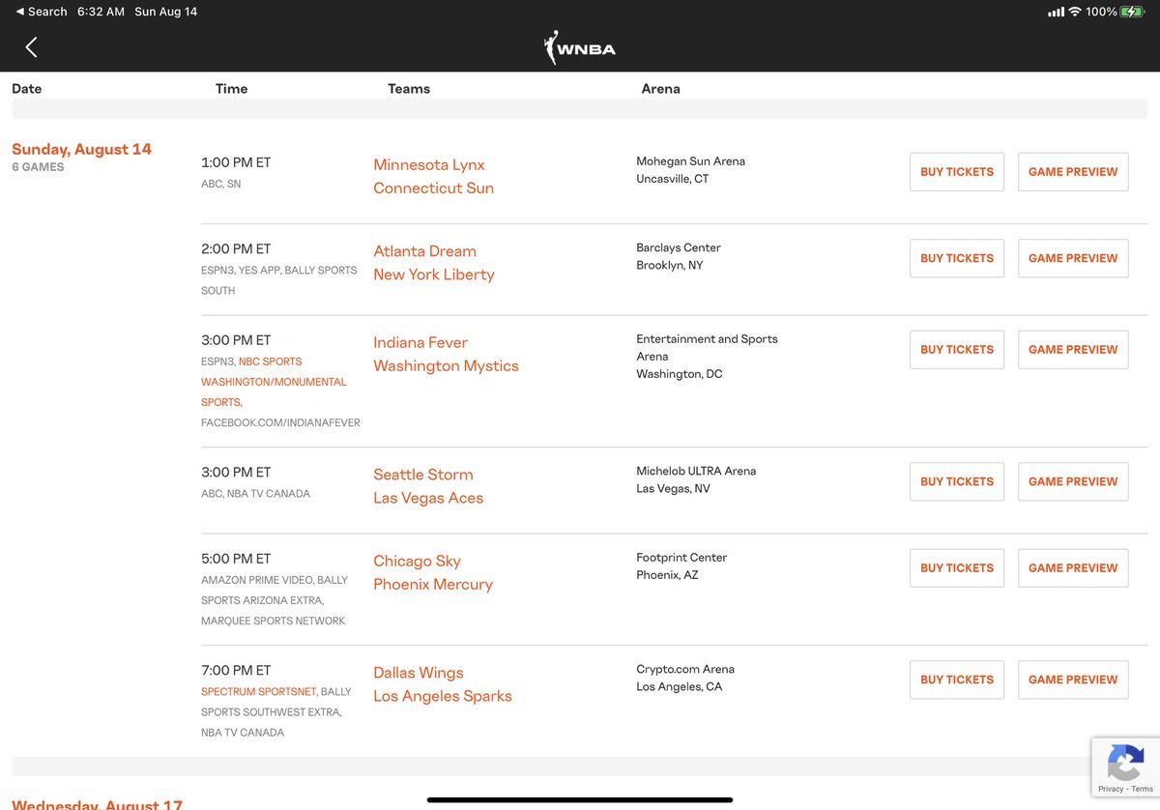
Task: Select the Footprint Center arena text
Action: [x=681, y=558]
